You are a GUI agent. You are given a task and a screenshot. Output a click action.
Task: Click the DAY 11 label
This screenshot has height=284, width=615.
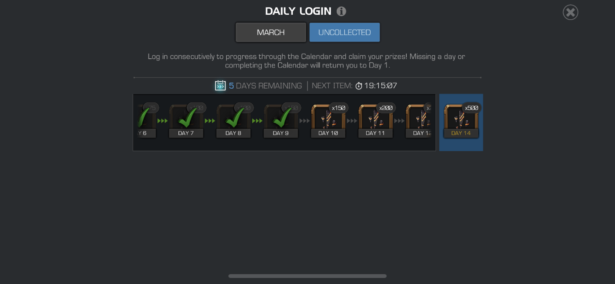(375, 133)
